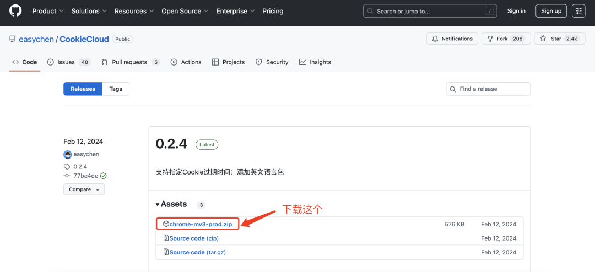Screen dimensions: 595x272
Task: Click the Actions play icon
Action: tap(174, 62)
